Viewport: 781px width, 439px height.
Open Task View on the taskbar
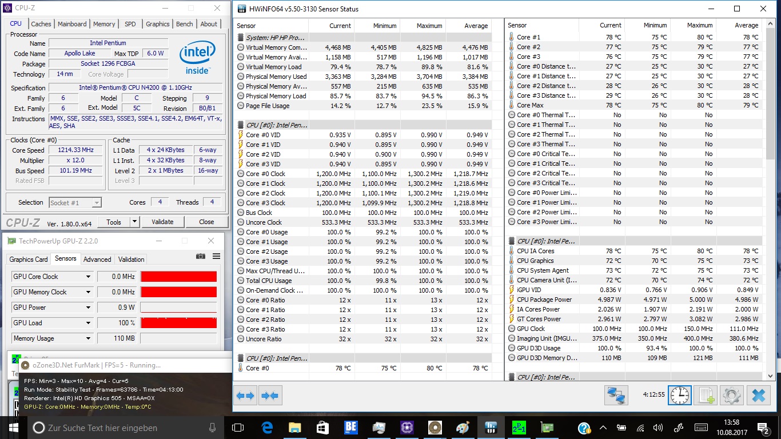point(238,428)
